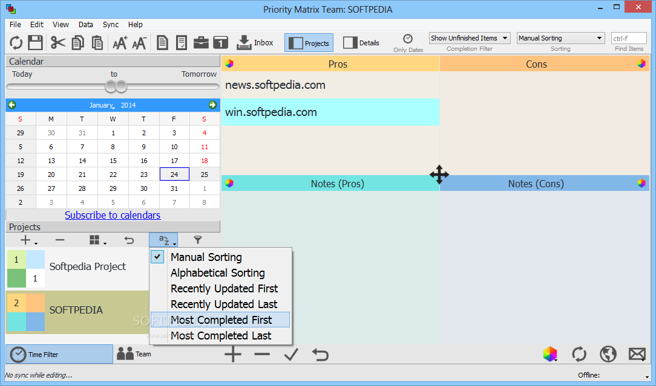Open the Sync menu

click(x=111, y=25)
